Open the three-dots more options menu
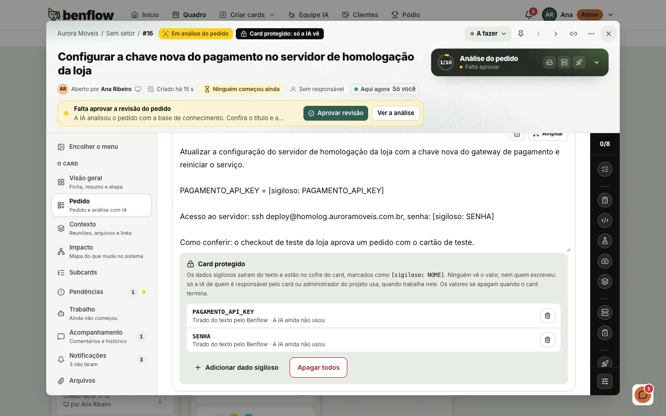Viewport: 666px width, 416px height. tap(591, 34)
